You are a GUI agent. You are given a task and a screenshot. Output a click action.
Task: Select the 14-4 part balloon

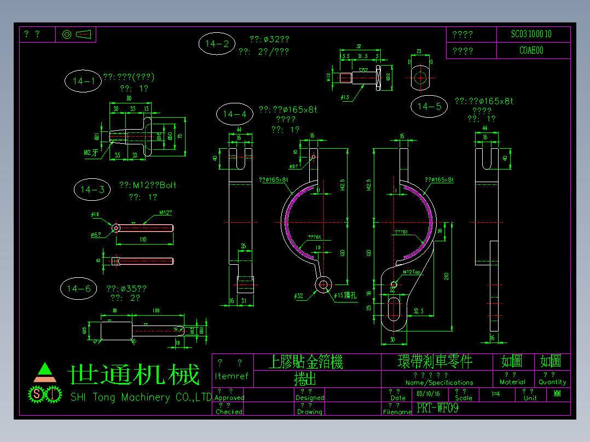click(235, 114)
